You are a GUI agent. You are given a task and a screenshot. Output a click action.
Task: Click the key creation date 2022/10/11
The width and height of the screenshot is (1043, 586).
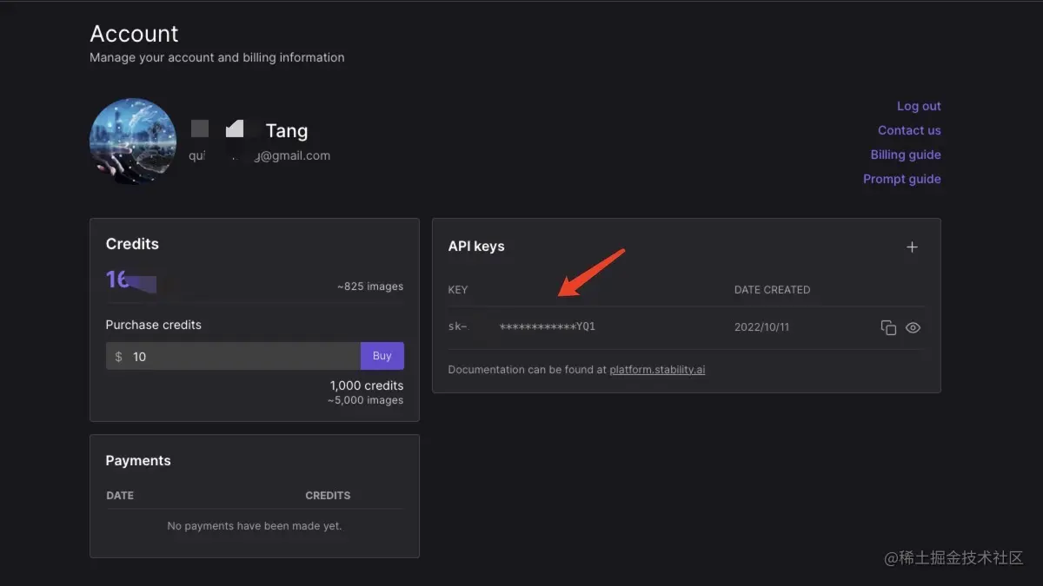761,327
